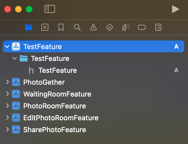Screen dimensions: 188x144
Task: Expand the SharePhotoFeature project
Action: [7, 130]
